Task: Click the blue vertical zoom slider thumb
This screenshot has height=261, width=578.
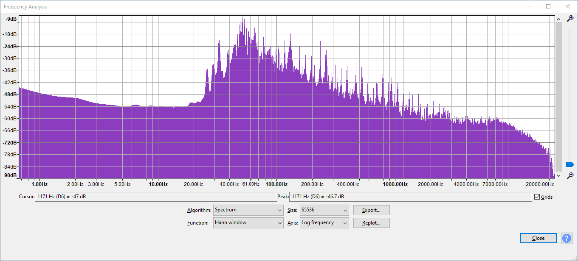Action: (570, 164)
